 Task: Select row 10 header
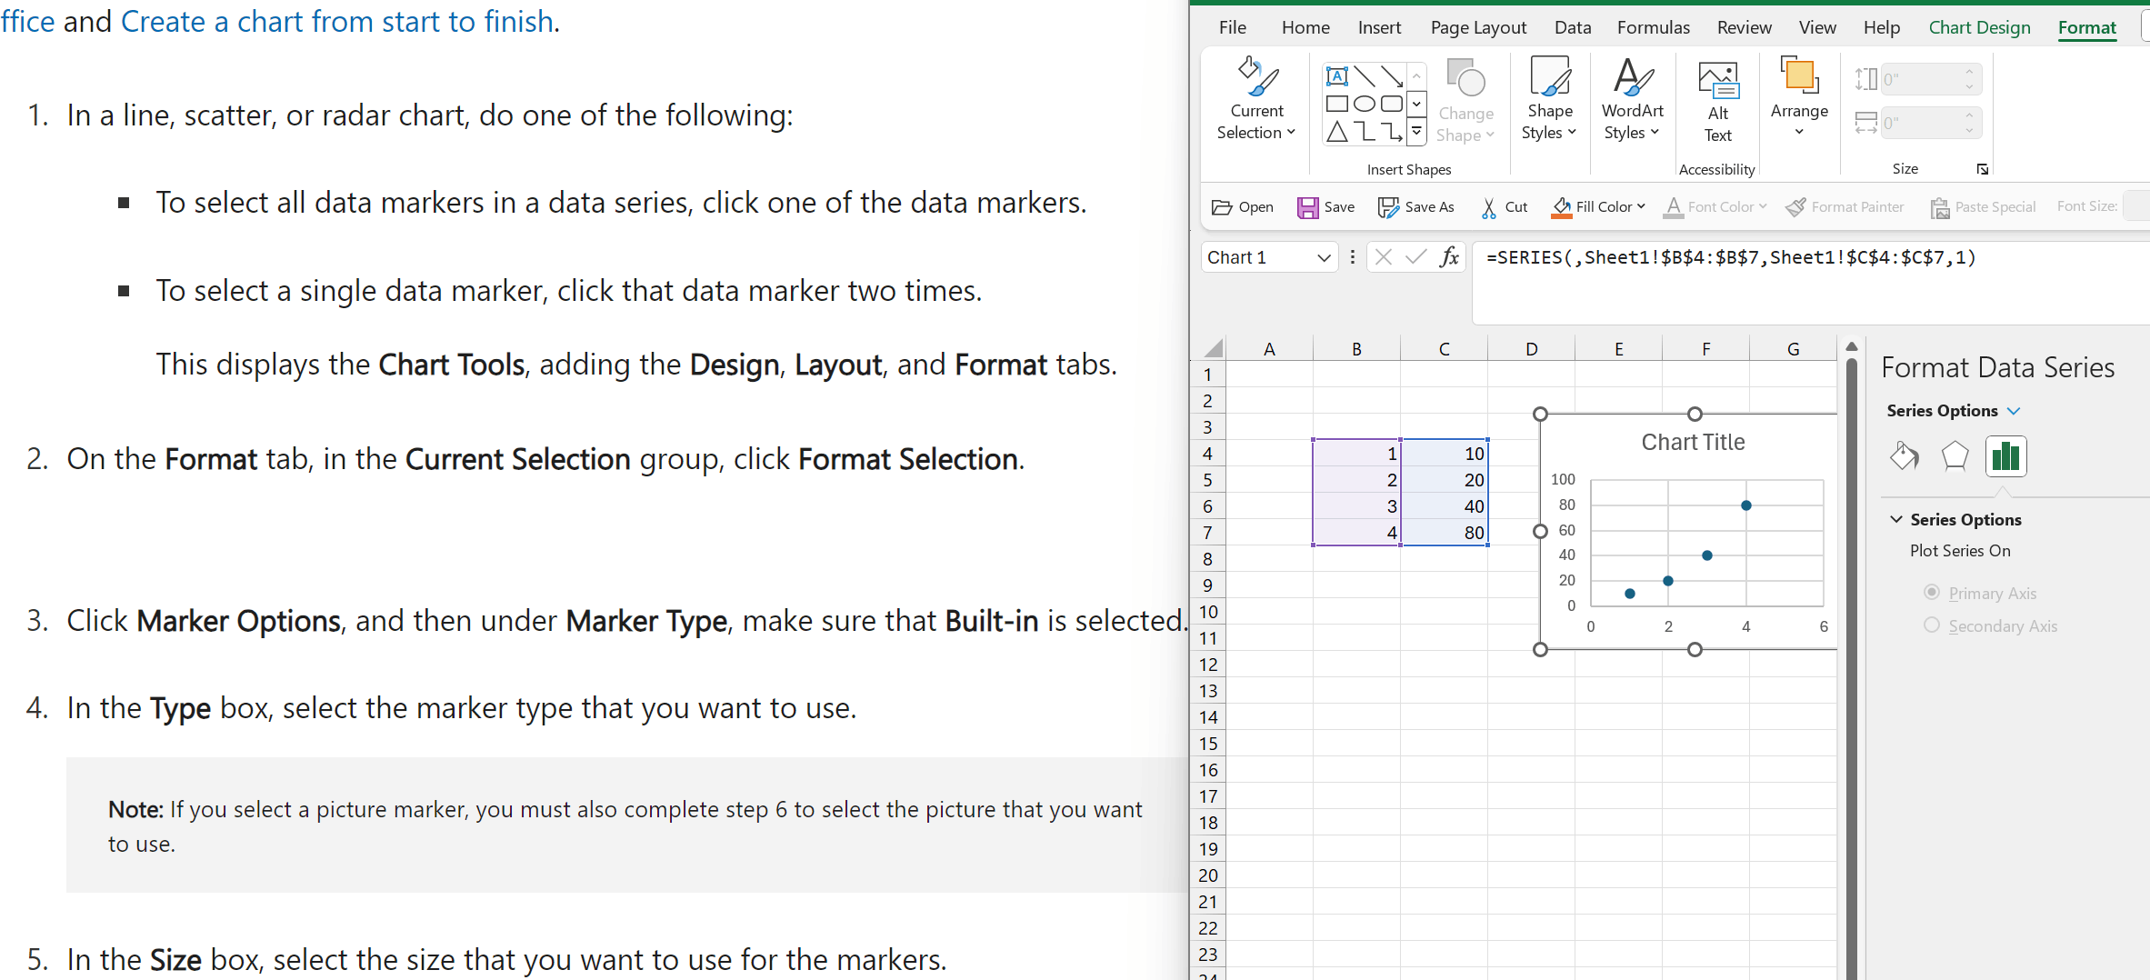click(x=1207, y=612)
